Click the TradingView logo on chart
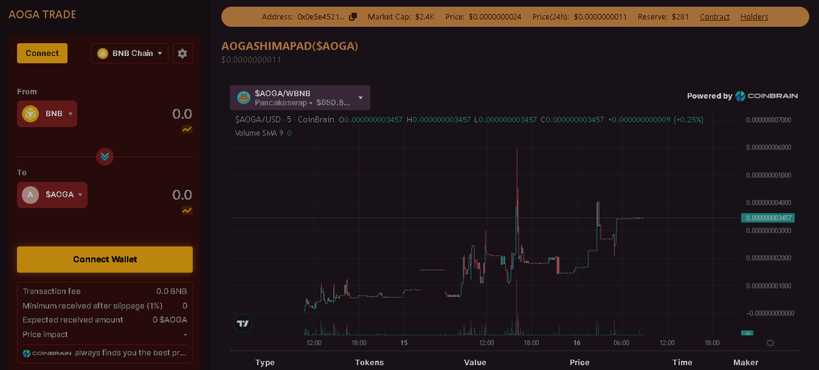Image resolution: width=819 pixels, height=370 pixels. (x=242, y=324)
